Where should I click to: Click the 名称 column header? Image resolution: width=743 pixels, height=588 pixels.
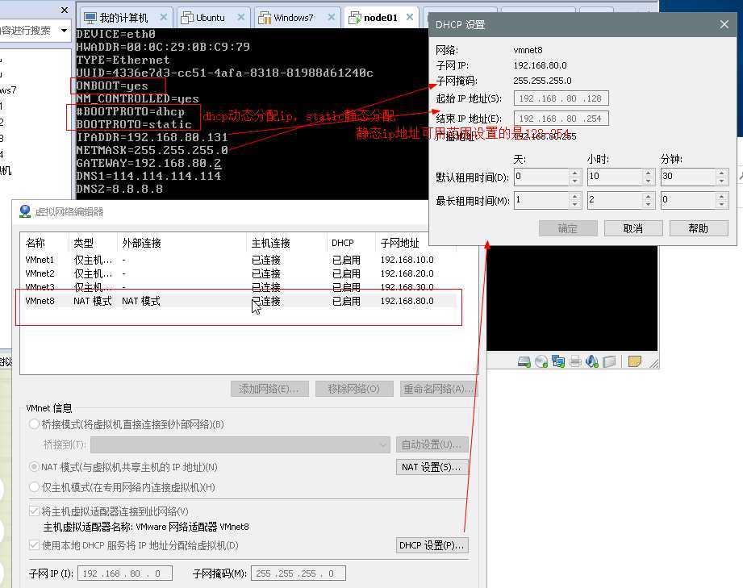tap(45, 243)
